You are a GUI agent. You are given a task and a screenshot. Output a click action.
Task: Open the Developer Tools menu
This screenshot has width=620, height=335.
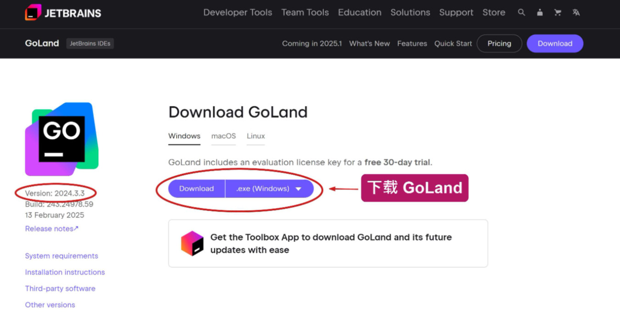(x=238, y=12)
